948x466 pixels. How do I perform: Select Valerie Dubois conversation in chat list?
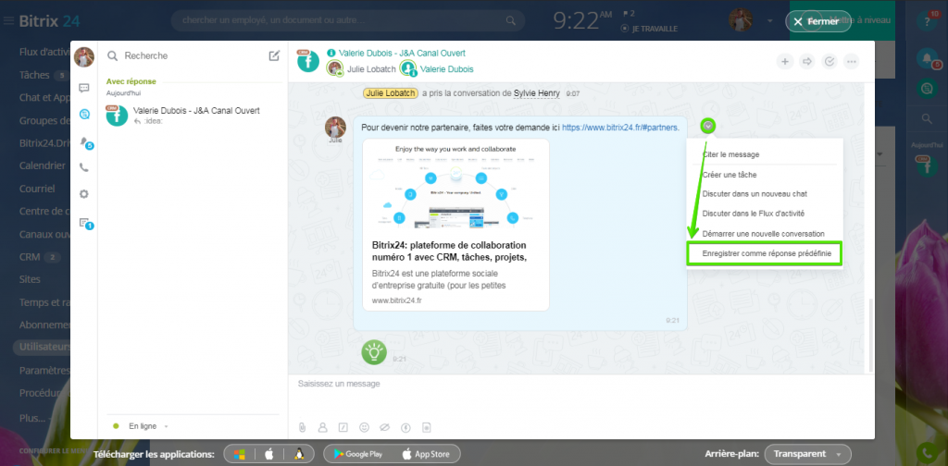tap(193, 116)
